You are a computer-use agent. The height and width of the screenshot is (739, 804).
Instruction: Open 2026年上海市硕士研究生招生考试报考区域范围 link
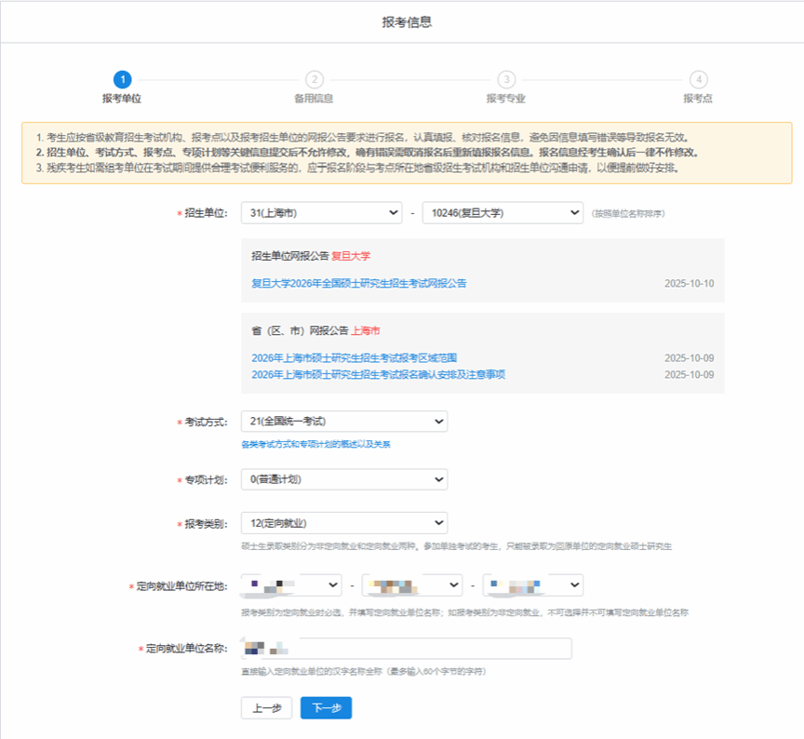[x=354, y=357]
